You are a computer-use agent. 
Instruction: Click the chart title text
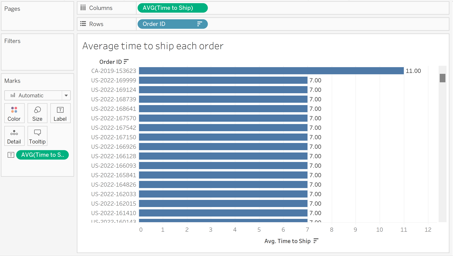pos(153,46)
